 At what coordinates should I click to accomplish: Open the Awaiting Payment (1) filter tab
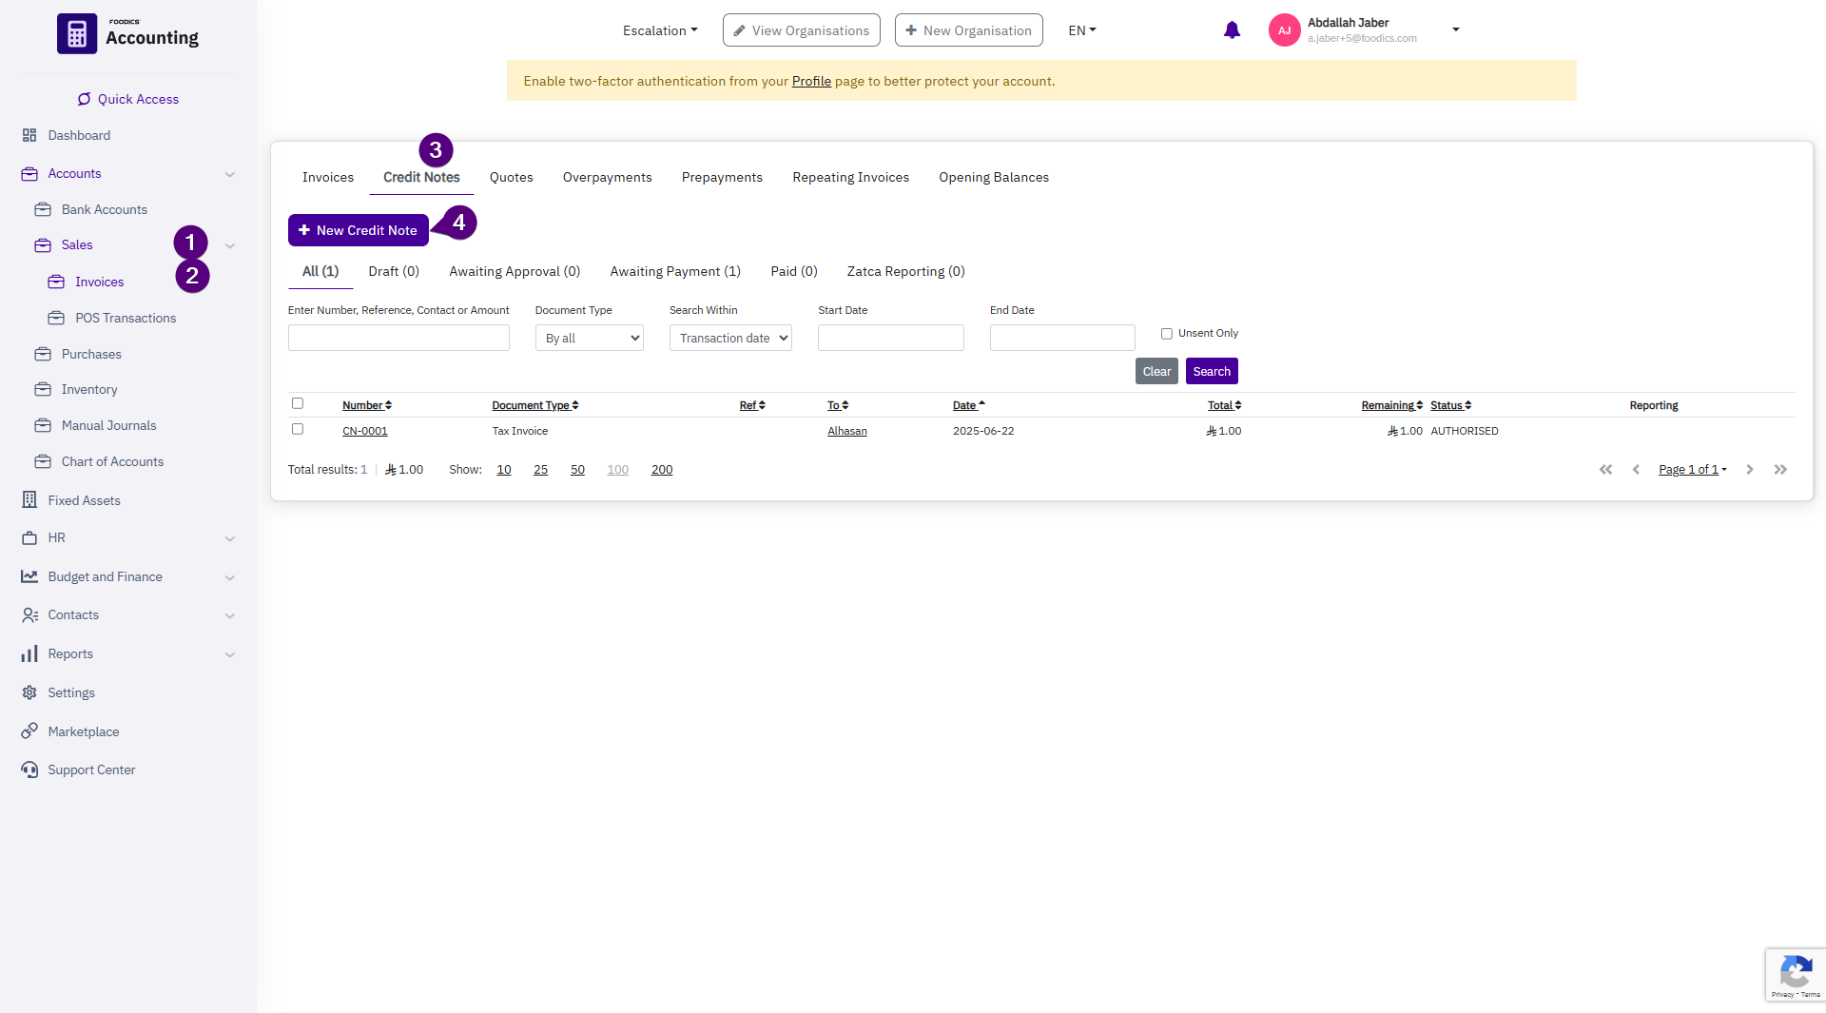pyautogui.click(x=674, y=271)
